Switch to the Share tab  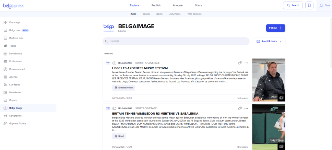click(x=198, y=5)
